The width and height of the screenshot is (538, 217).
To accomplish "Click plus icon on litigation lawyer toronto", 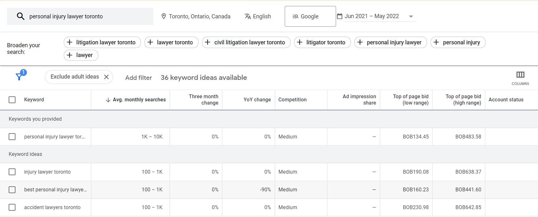I will [70, 42].
